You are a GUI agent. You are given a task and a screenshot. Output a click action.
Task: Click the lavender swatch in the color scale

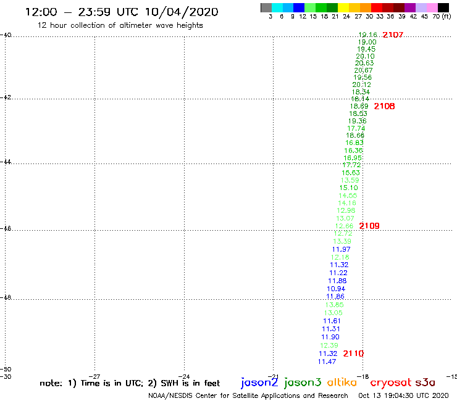click(421, 7)
